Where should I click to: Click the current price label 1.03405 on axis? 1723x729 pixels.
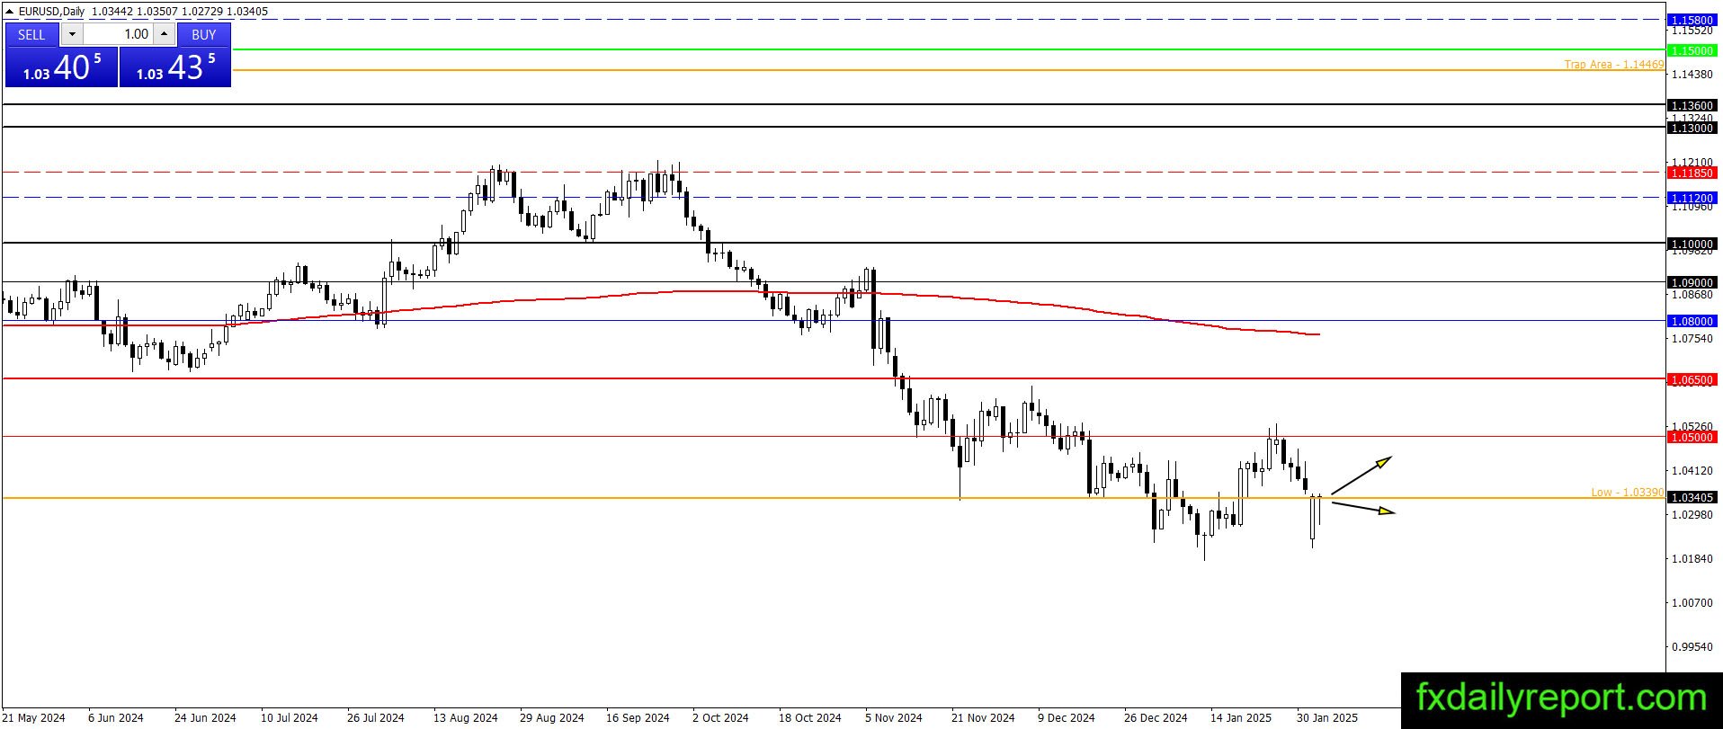tap(1692, 497)
